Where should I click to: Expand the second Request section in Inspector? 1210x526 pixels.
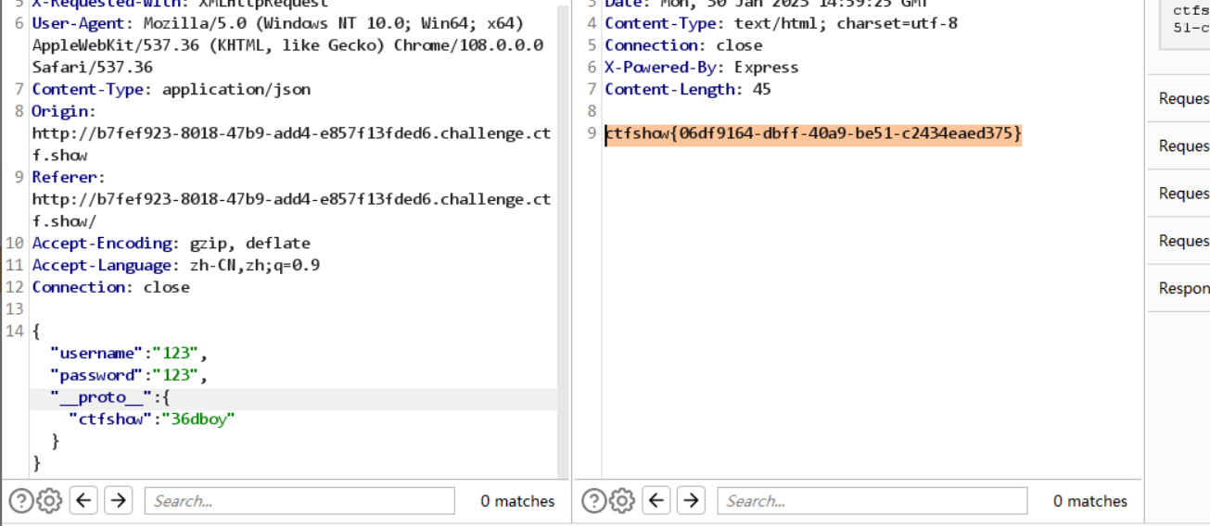1183,146
